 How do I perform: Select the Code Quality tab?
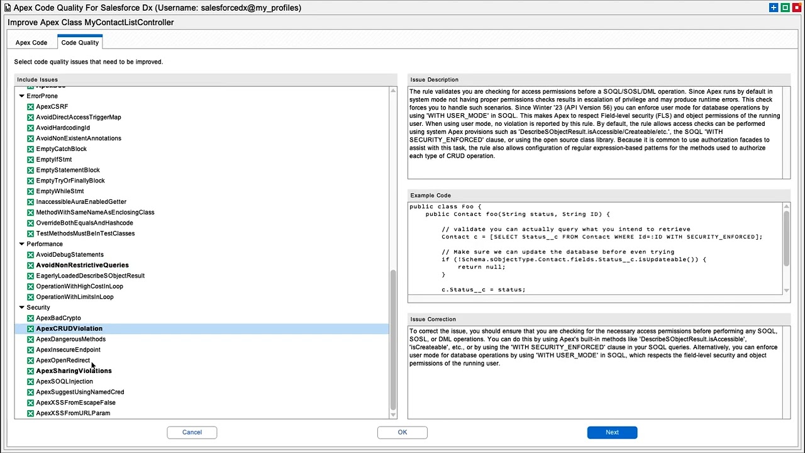80,43
